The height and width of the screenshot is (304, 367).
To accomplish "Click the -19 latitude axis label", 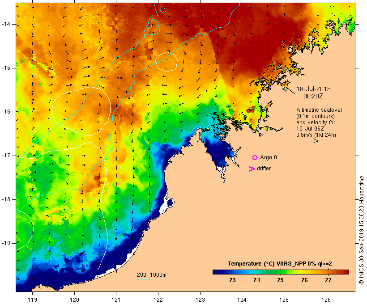I will click(x=6, y=243).
